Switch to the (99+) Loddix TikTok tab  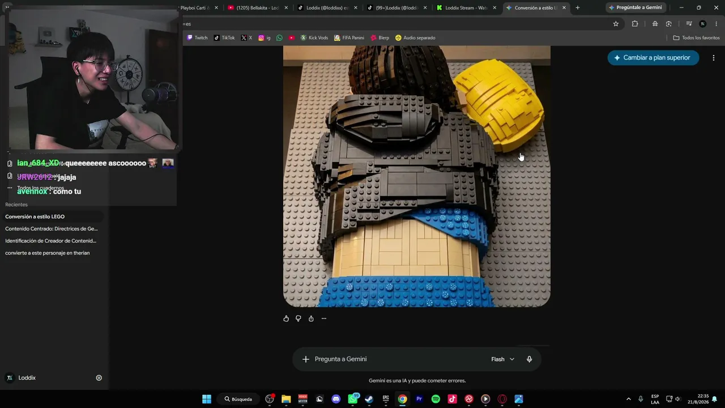coord(397,8)
